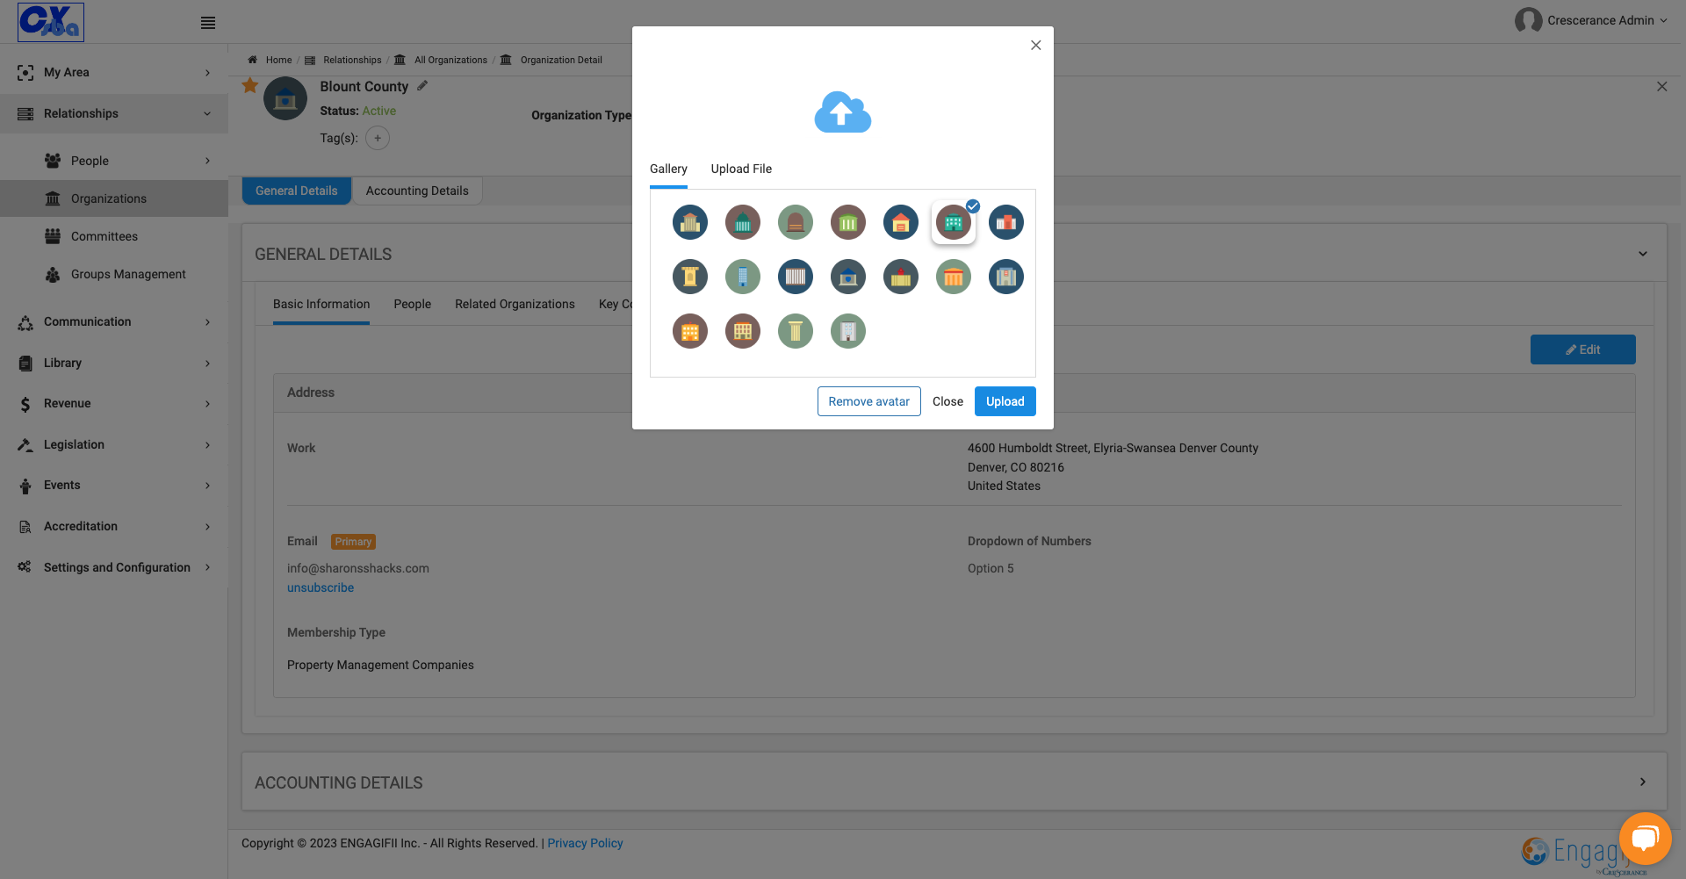
Task: Click the unsubscribe link
Action: (x=321, y=587)
